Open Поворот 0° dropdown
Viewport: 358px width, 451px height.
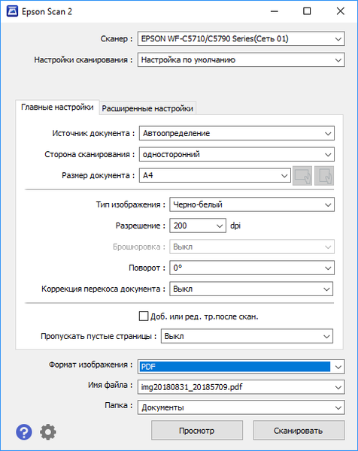(x=252, y=268)
